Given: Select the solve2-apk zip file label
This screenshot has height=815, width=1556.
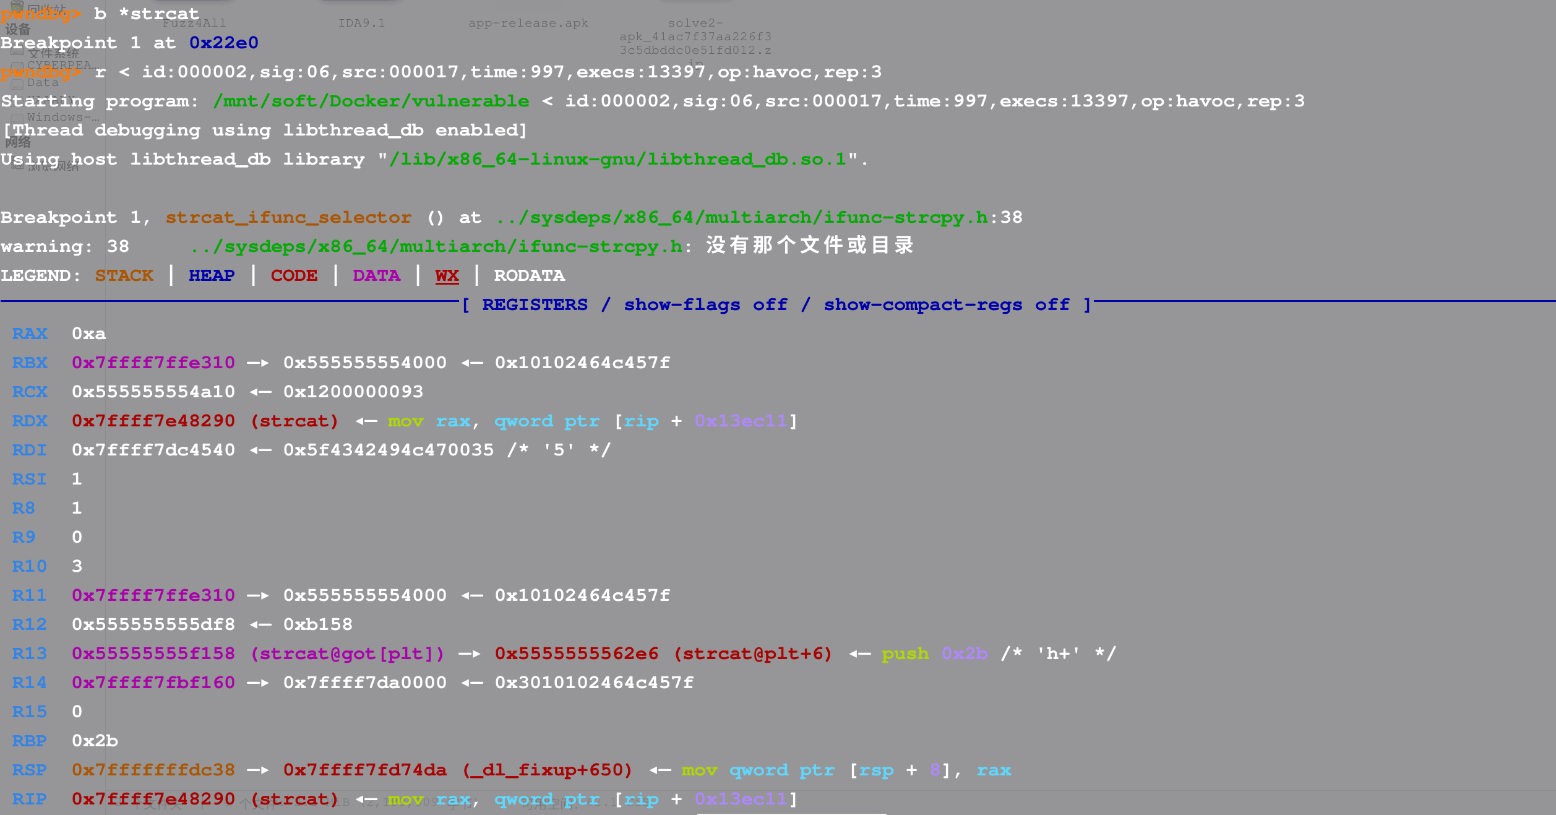Looking at the screenshot, I should pos(695,37).
